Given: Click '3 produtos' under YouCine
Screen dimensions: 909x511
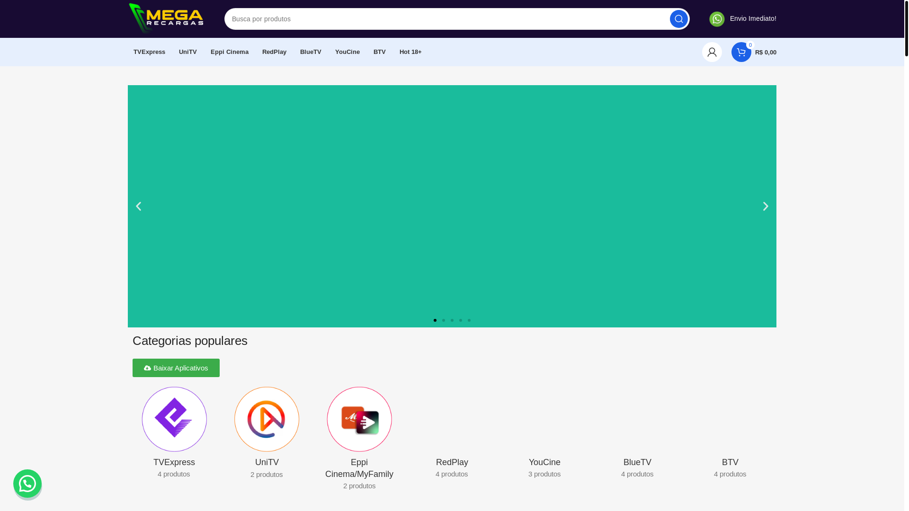Looking at the screenshot, I should coord(544,474).
